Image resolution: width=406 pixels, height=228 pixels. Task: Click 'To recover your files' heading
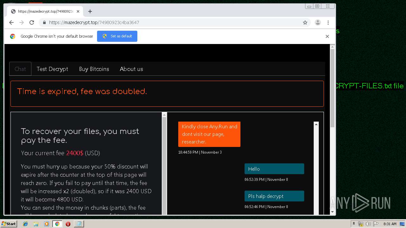tap(80, 136)
